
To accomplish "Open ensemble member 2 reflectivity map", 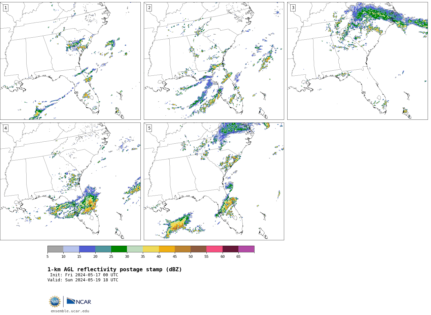I will (214, 61).
